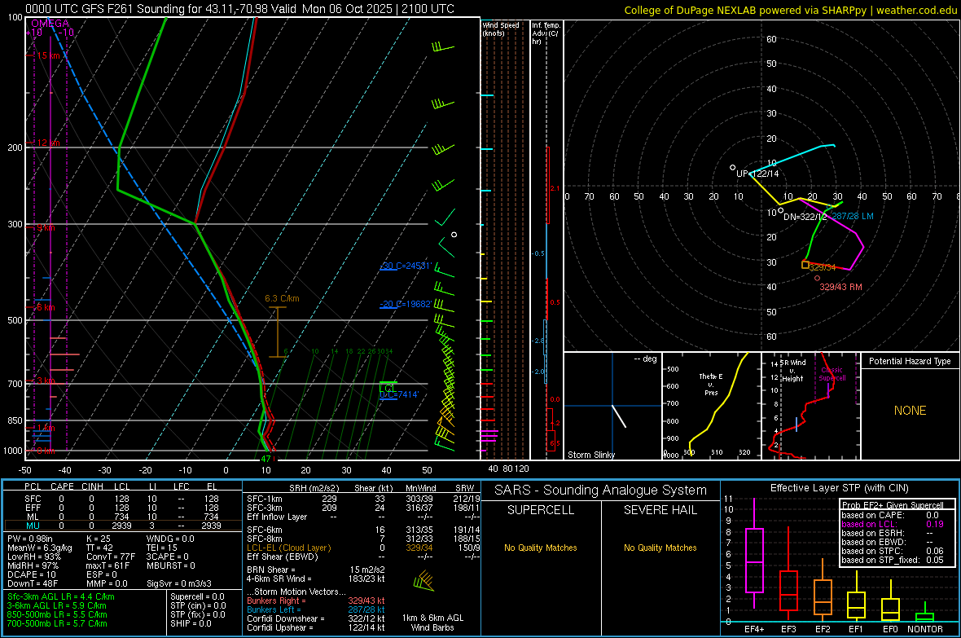Click the '15 km' height label
961x638 pixels.
[x=48, y=56]
